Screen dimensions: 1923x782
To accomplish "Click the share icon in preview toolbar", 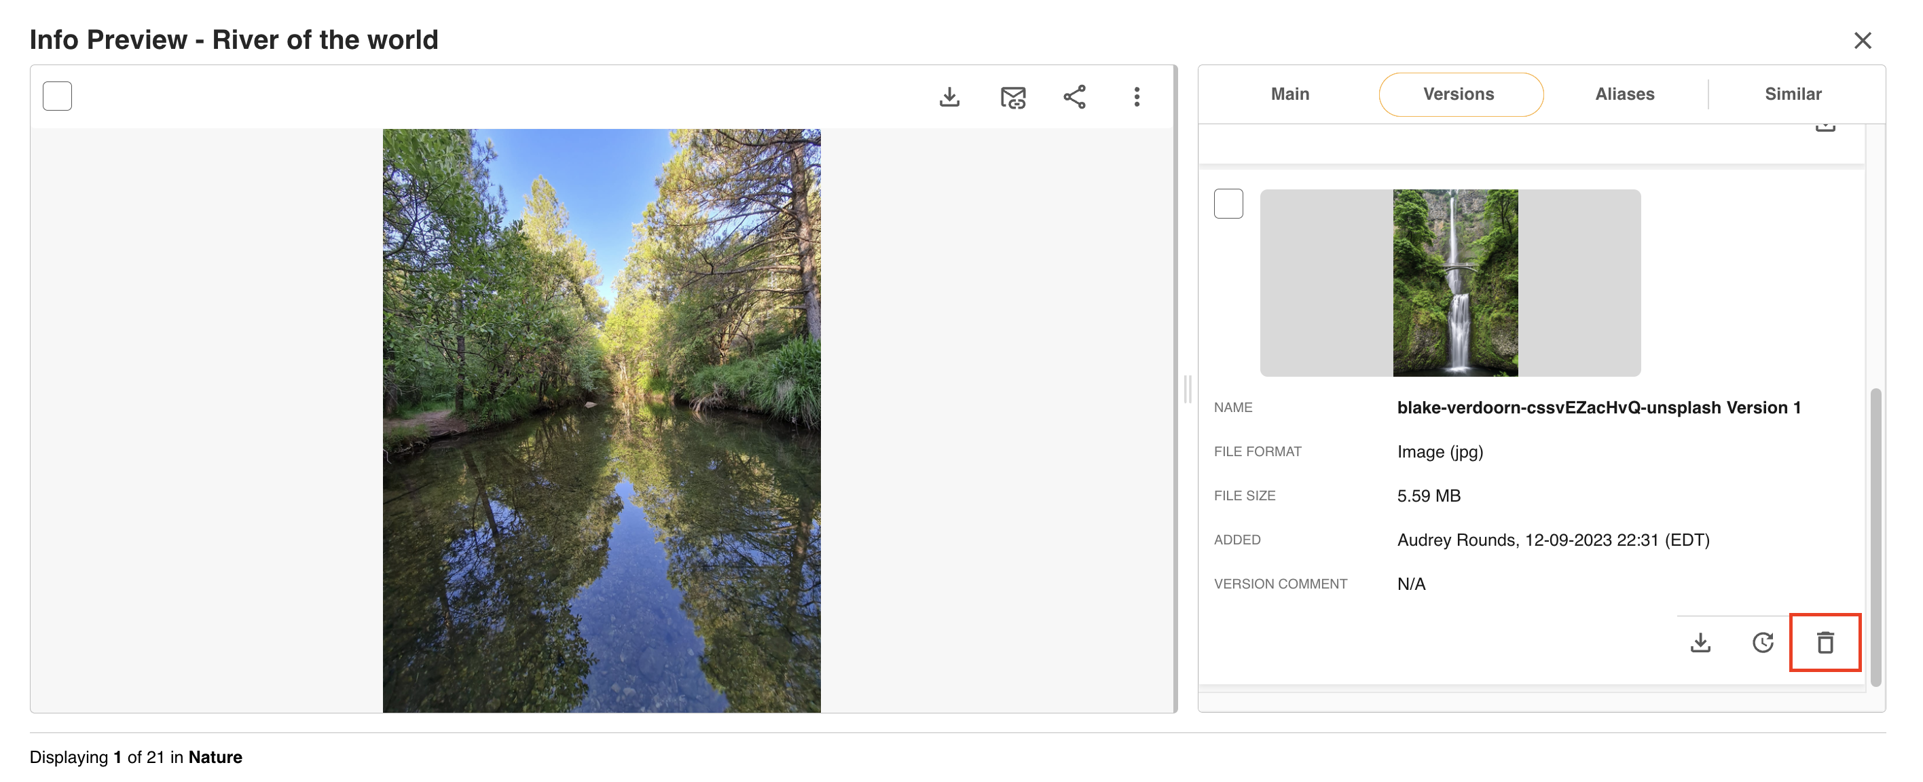I will point(1074,97).
